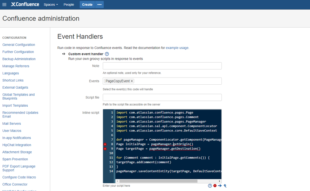310x191 pixels.
Task: Open Office Connector settings
Action: point(15,184)
